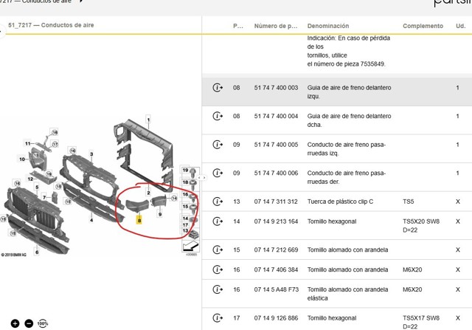Select callout 4 in the diagram
The image size is (472, 330).
click(91, 220)
